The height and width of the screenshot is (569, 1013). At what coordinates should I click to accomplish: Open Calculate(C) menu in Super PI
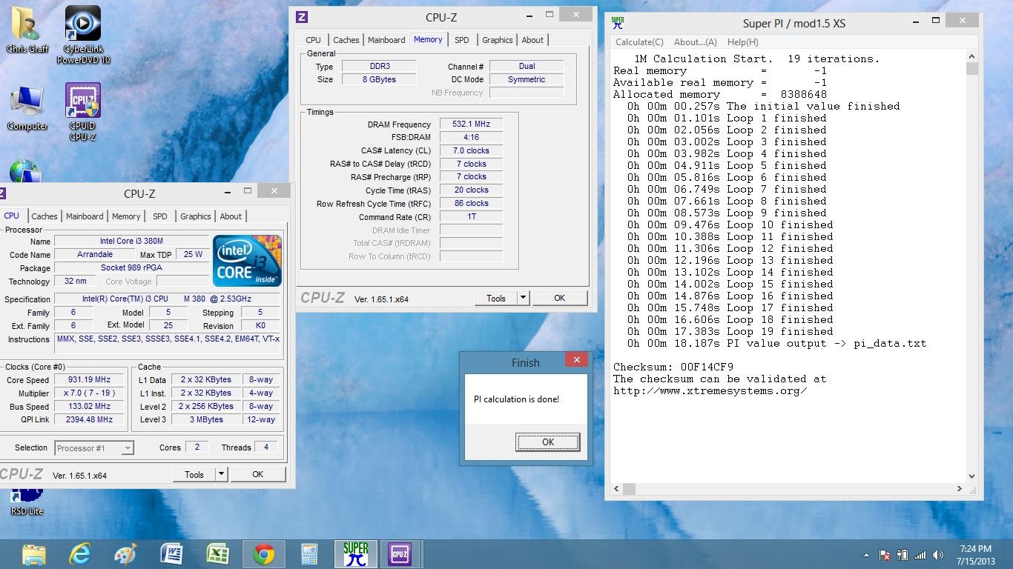tap(639, 42)
